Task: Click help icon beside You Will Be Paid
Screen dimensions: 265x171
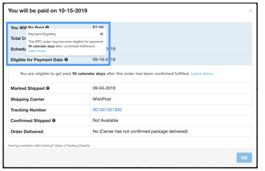Action: pos(47,27)
